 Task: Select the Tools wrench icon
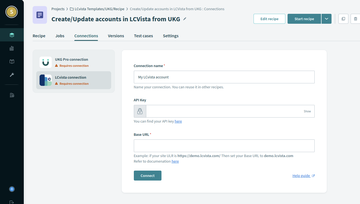[12, 75]
